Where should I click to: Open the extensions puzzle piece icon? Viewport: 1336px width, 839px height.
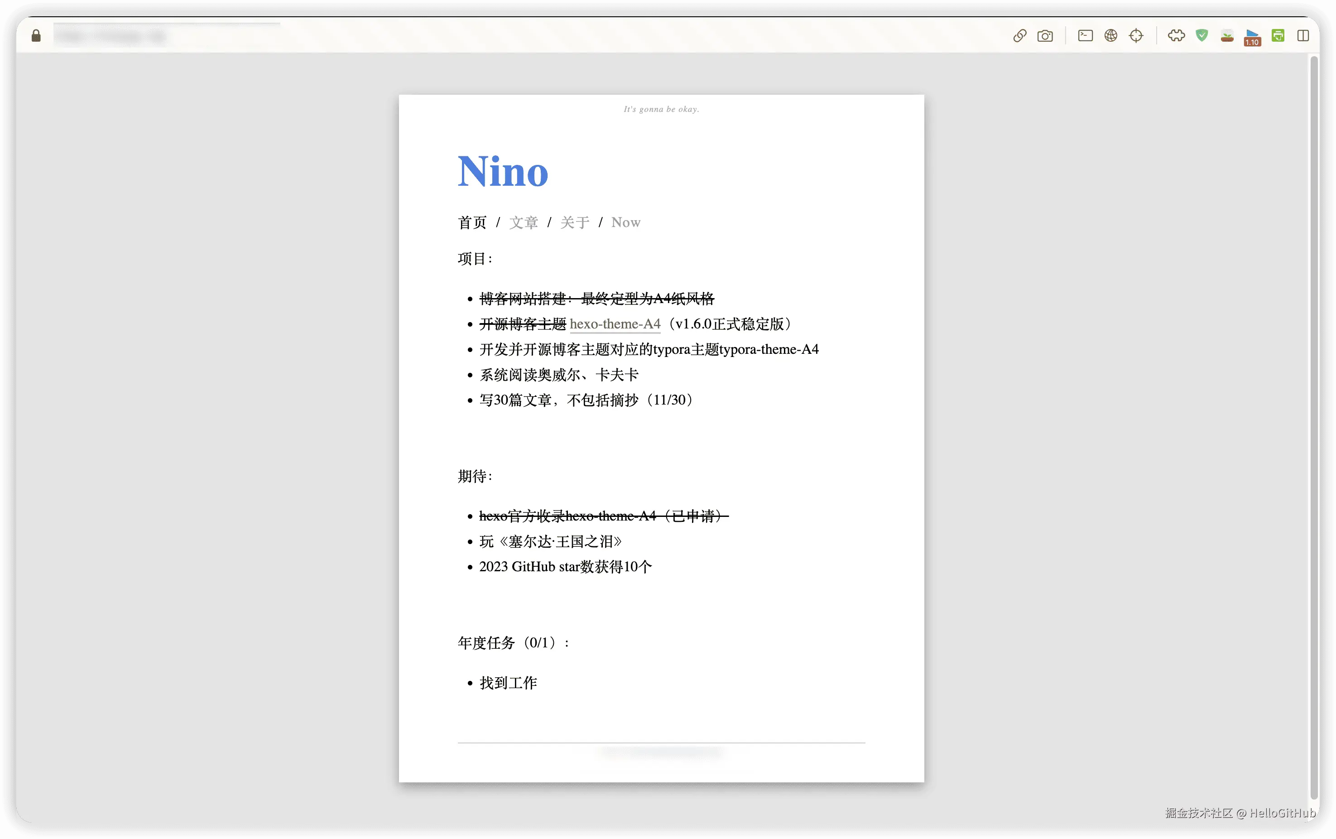(x=1176, y=36)
